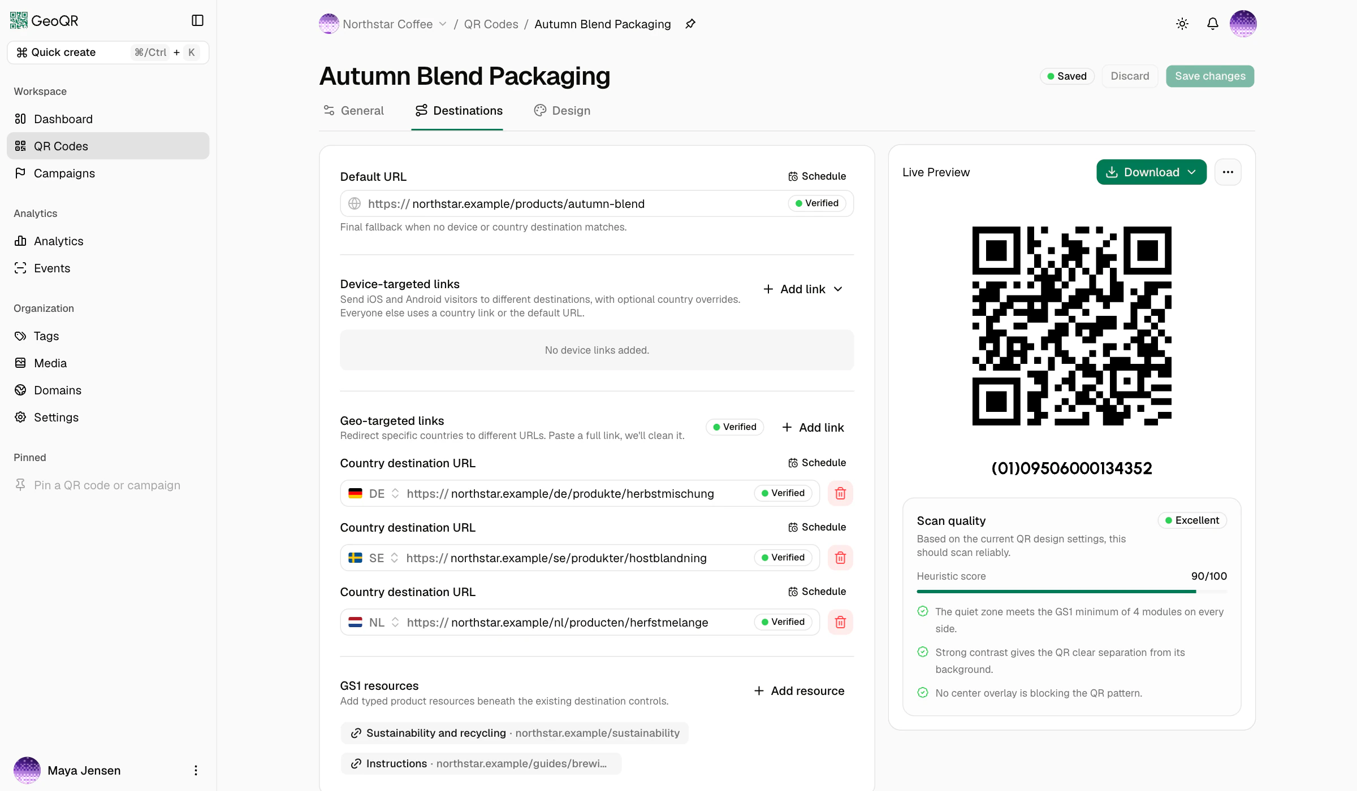Click the Sweden flag icon
Image resolution: width=1357 pixels, height=791 pixels.
pyautogui.click(x=355, y=558)
